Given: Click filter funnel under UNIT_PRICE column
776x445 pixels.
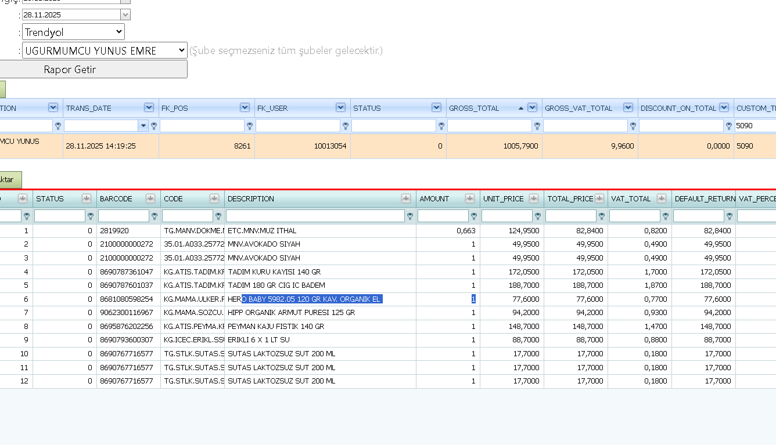Looking at the screenshot, I should 538,216.
